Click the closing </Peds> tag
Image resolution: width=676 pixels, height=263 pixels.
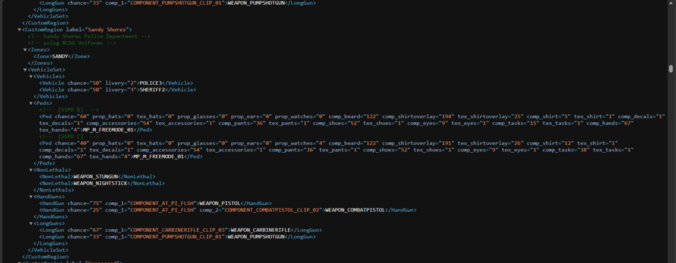pyautogui.click(x=45, y=164)
